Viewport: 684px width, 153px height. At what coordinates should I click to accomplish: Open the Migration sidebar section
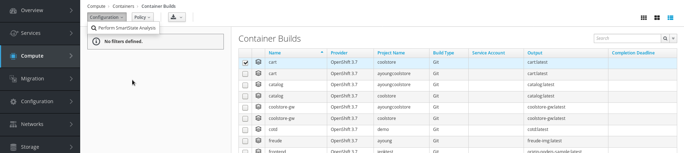[x=40, y=79]
